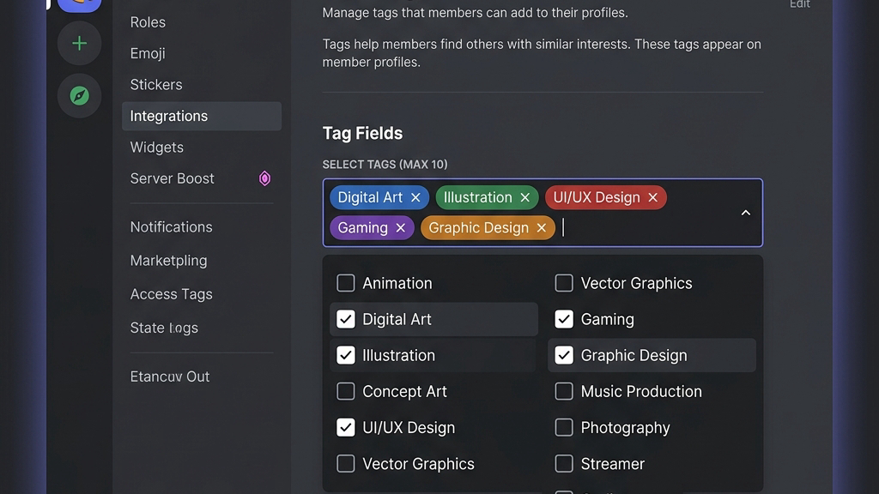Check Vector Graphics below UI/UX Design

tap(346, 464)
